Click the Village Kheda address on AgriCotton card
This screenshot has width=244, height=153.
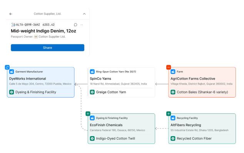pos(202,84)
